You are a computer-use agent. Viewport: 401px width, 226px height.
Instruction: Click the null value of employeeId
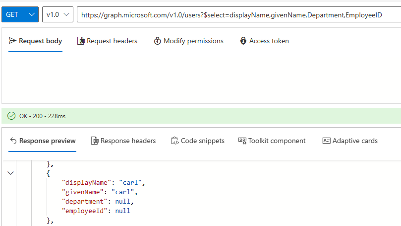coord(122,211)
